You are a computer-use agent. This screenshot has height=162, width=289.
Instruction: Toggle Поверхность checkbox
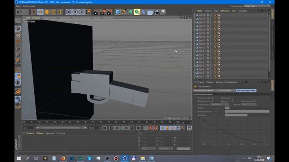(213, 101)
